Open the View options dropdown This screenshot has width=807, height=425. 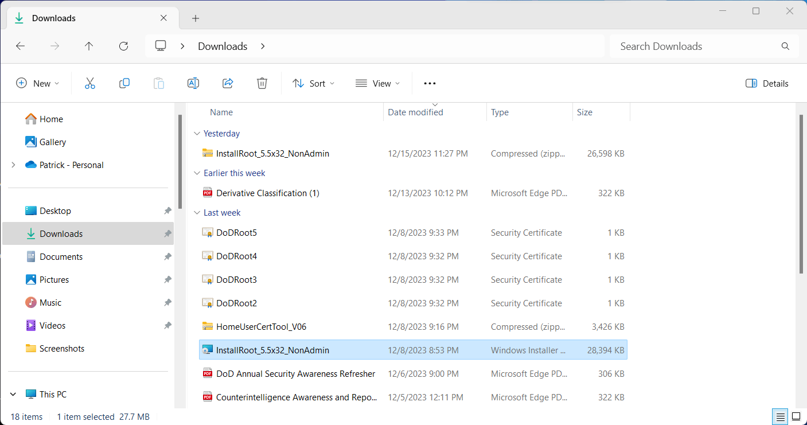[x=377, y=83]
